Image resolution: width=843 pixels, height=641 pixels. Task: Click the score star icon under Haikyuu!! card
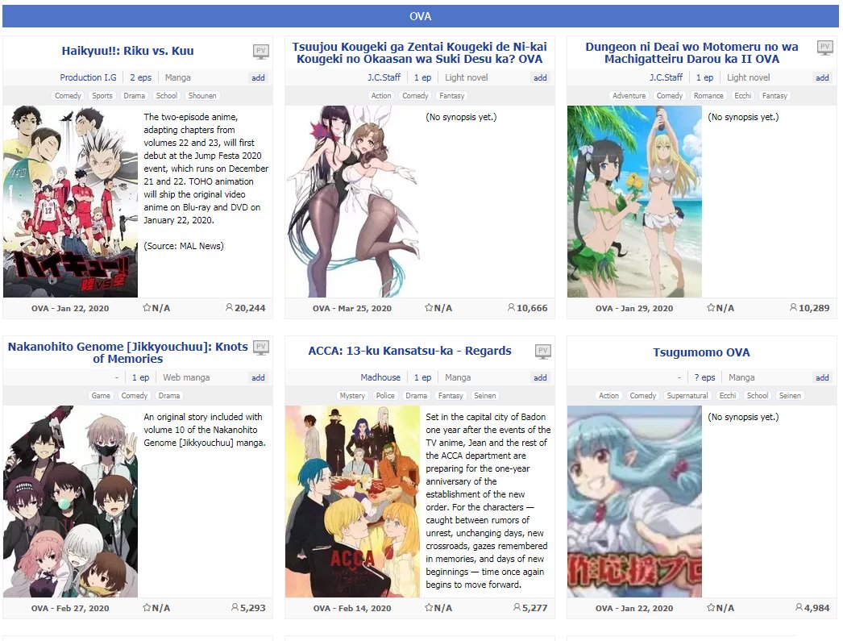[147, 307]
